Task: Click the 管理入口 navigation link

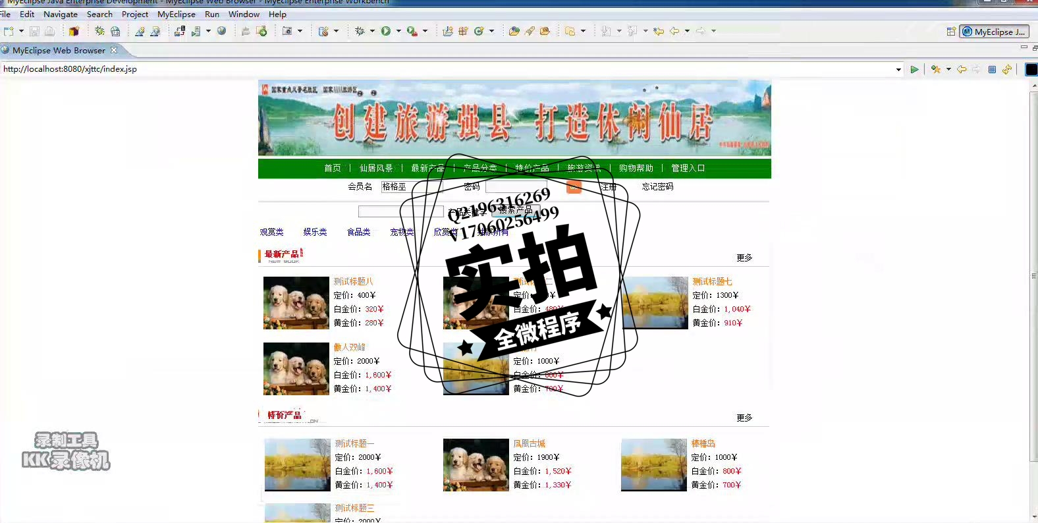Action: pos(688,168)
